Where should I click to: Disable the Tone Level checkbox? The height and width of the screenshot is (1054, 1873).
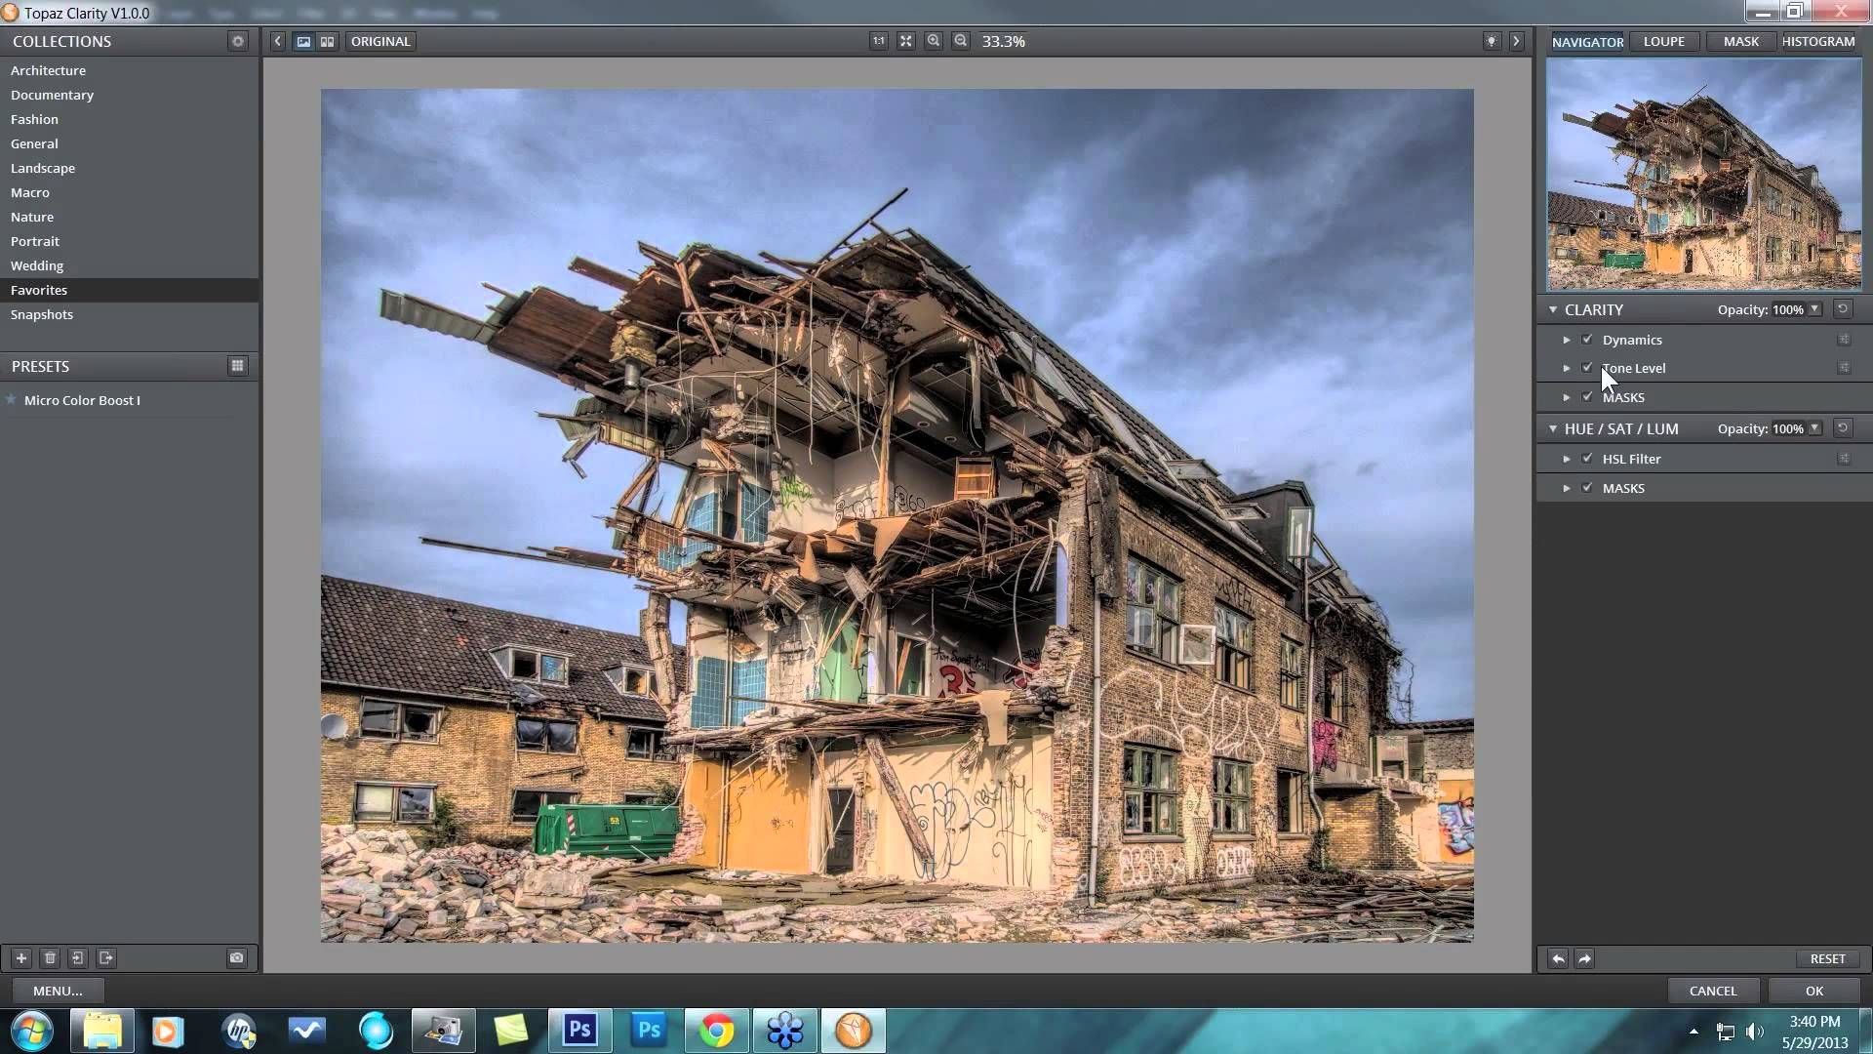pos(1587,368)
